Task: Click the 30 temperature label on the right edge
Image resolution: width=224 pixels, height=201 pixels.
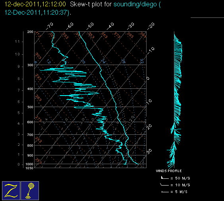Action: coord(149,151)
